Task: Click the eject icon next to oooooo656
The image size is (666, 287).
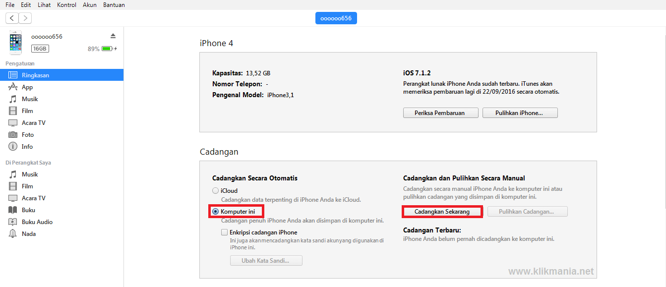Action: tap(113, 36)
